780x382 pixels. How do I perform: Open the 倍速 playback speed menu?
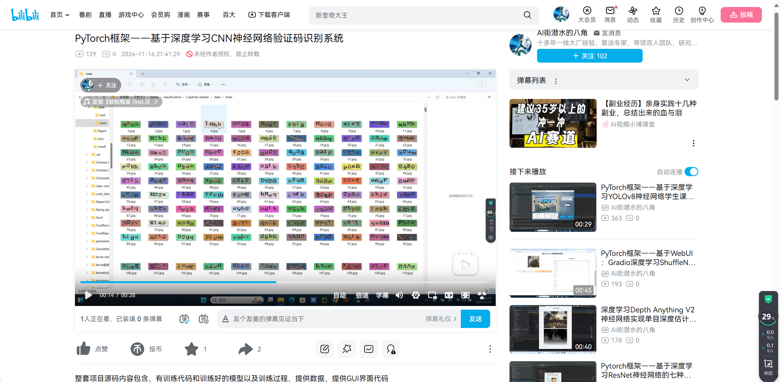pos(362,295)
